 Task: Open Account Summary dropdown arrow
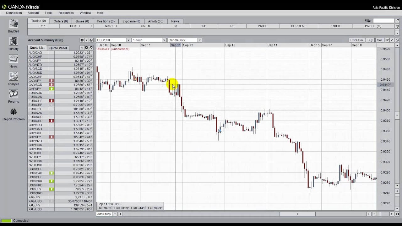pos(86,40)
